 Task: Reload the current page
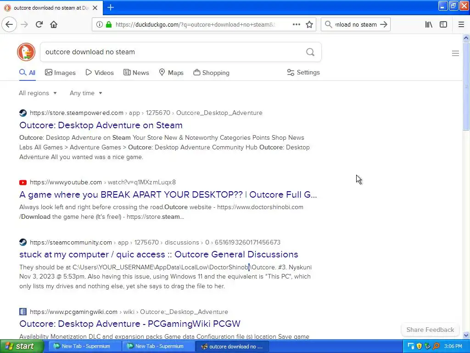(39, 24)
